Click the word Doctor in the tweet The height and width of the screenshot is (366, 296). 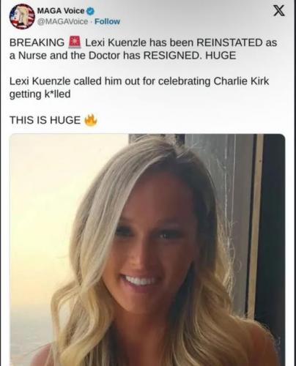pos(105,56)
